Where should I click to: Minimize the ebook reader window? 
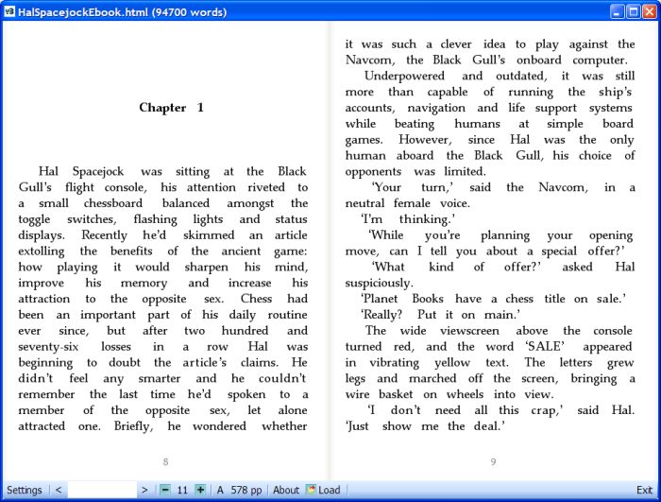617,11
